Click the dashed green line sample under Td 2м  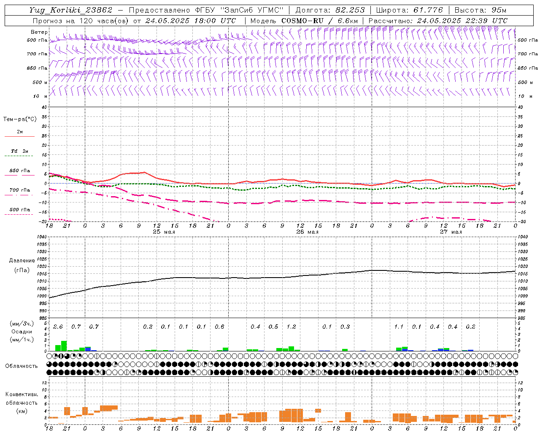[19, 156]
